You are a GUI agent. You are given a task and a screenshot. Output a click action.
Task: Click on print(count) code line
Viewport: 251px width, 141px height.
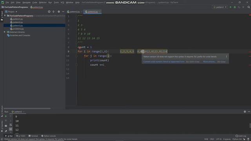click(x=99, y=60)
